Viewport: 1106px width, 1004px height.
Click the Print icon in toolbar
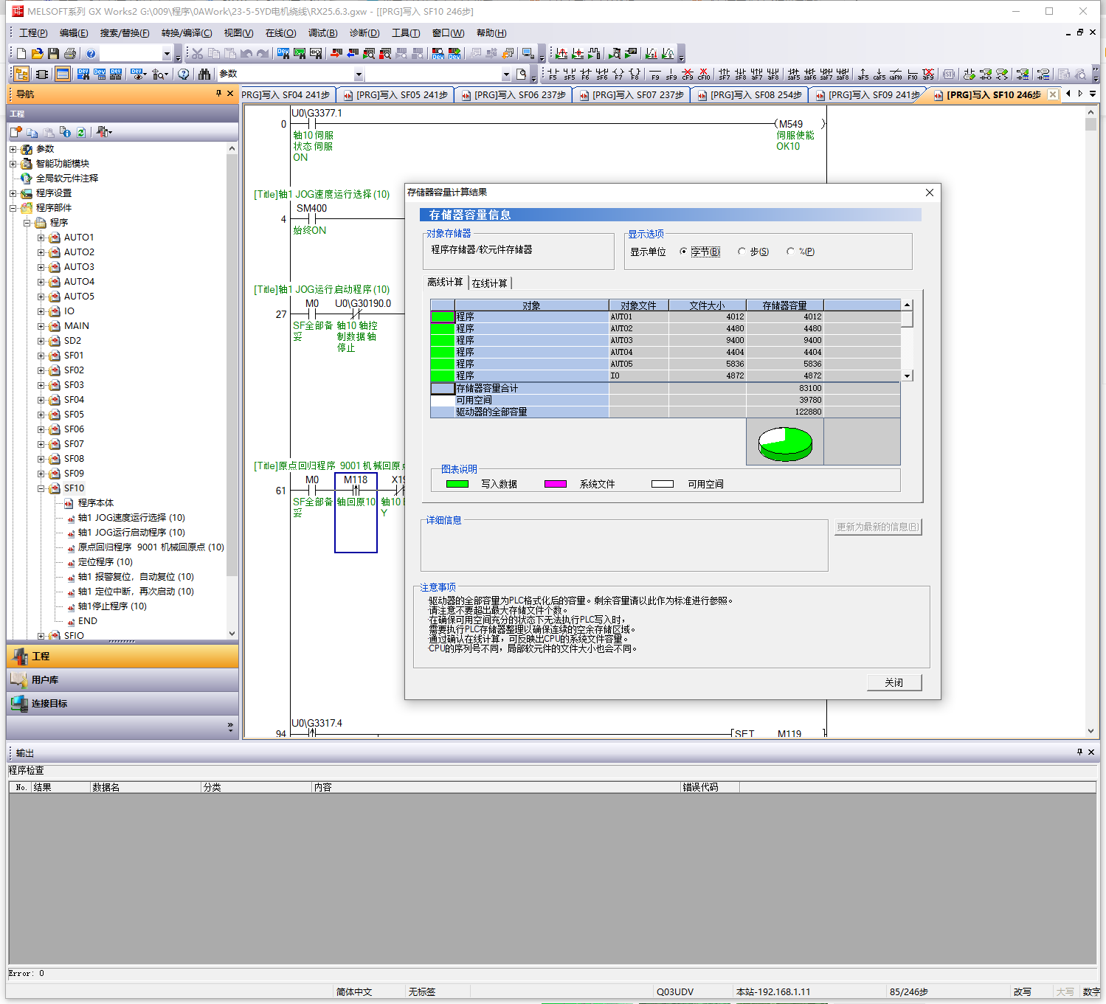(70, 54)
